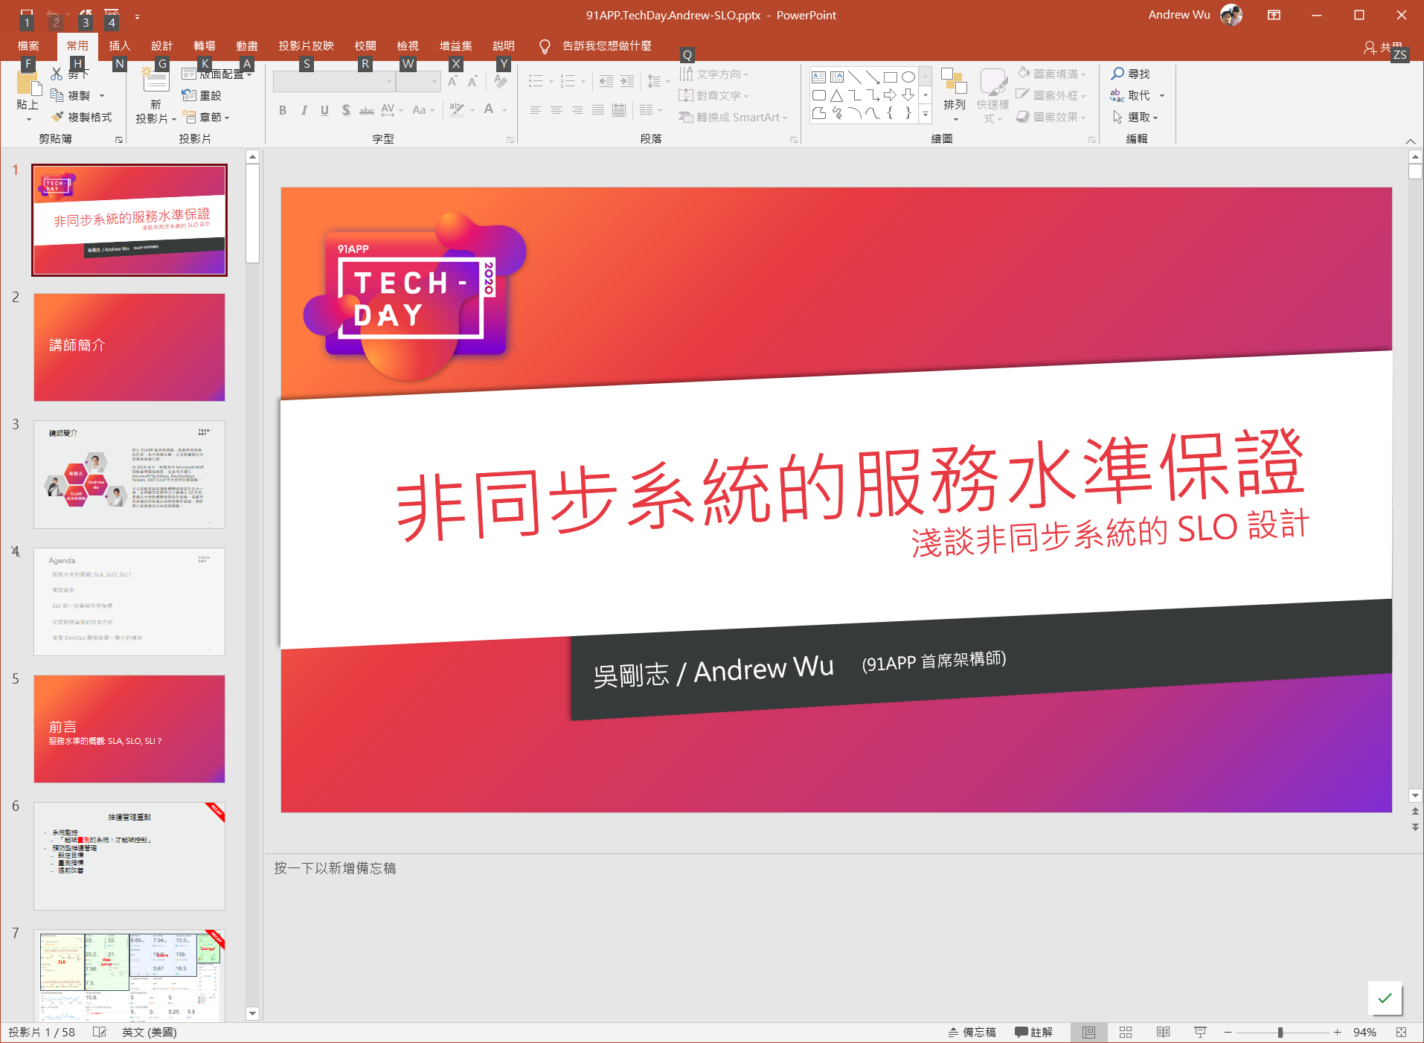Fit slide to current window icon
This screenshot has width=1424, height=1043.
point(1401,1032)
